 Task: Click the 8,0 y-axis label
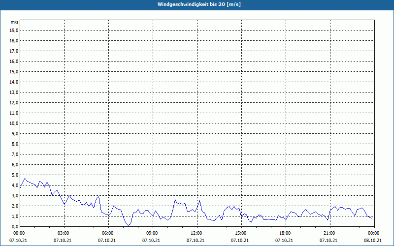tap(15, 144)
